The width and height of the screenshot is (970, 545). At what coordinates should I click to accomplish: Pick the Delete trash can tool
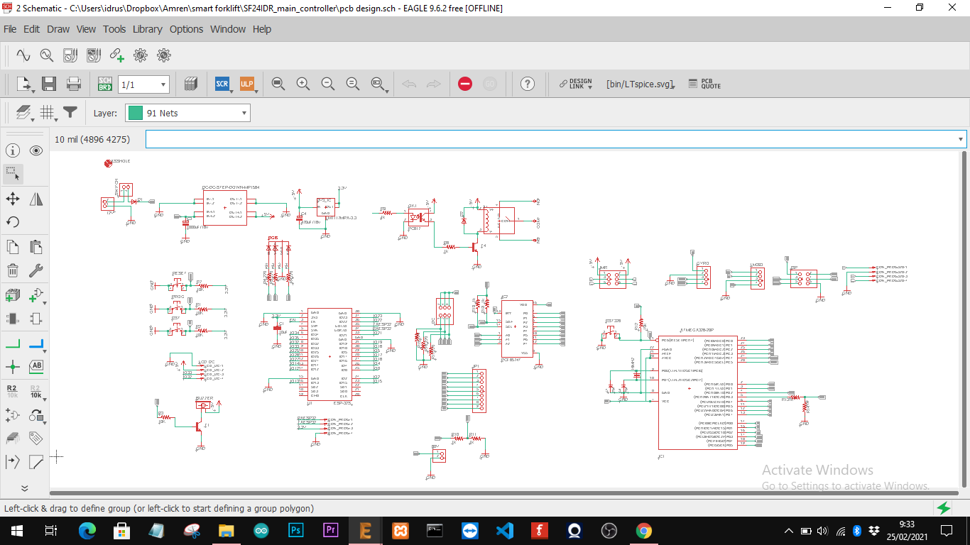tap(13, 270)
